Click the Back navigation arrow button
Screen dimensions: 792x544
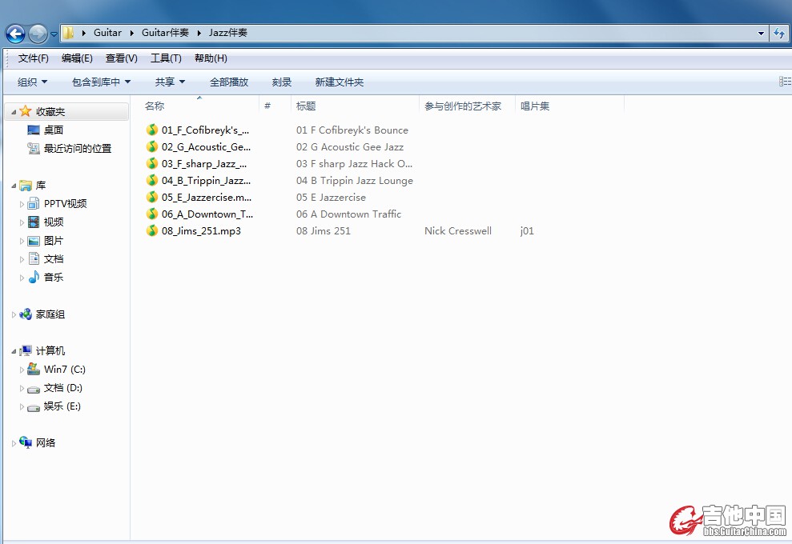(15, 34)
